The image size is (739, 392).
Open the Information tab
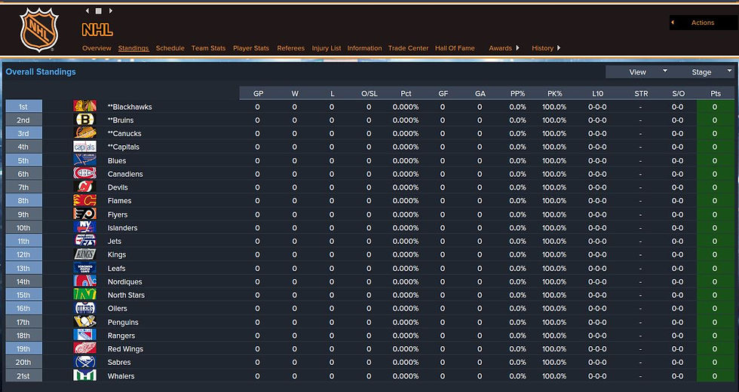point(364,48)
